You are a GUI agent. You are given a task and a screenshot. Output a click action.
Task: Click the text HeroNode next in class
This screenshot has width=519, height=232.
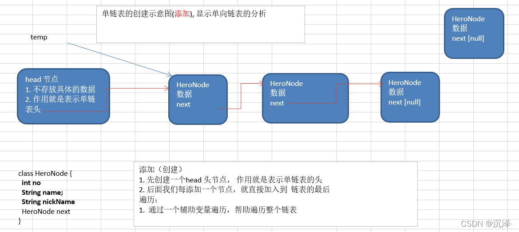click(x=46, y=212)
